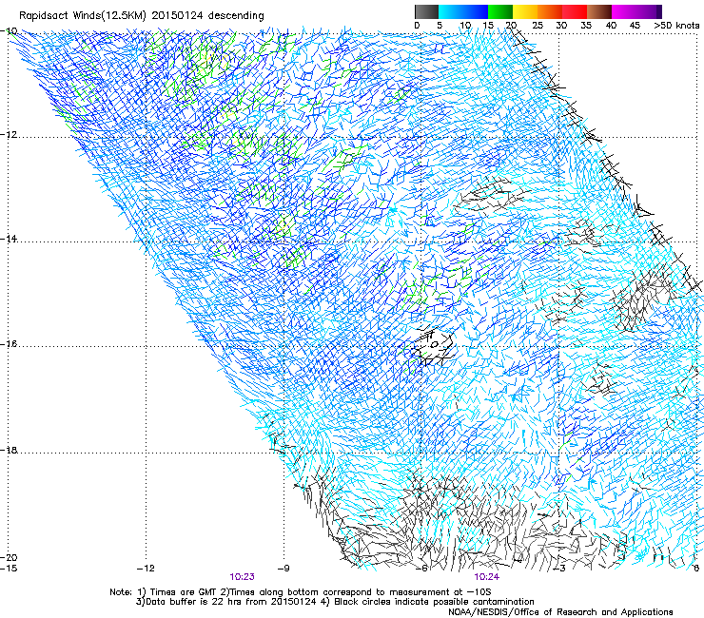
Task: Click the '-18' latitude axis label
Action: [9, 450]
